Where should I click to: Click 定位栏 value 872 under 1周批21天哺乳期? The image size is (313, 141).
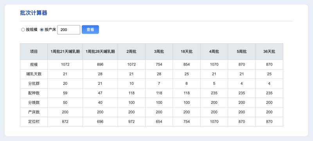(65, 122)
